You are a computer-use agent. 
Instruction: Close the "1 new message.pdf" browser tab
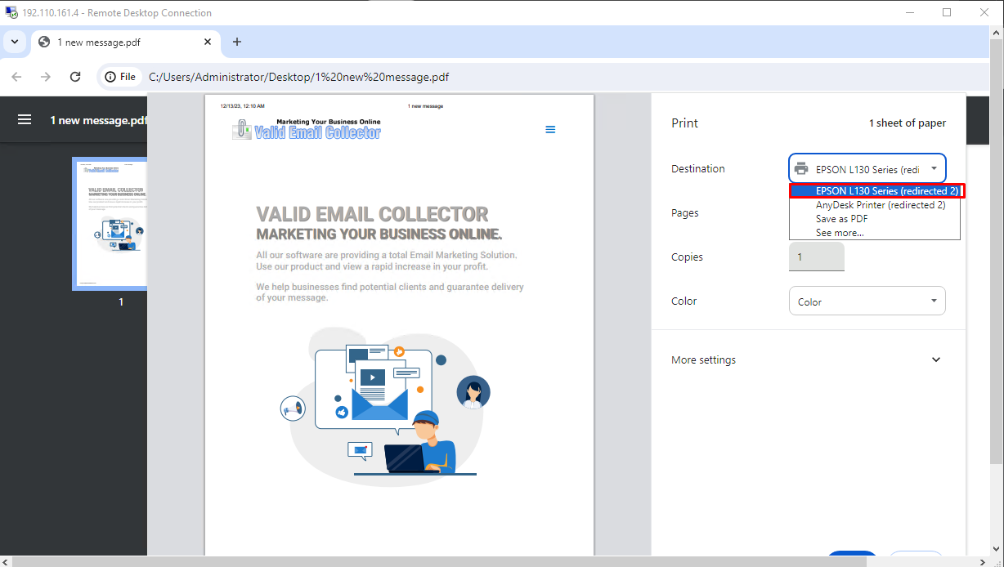[x=208, y=42]
